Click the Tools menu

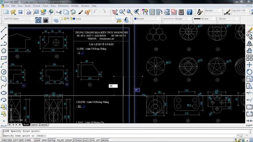(x=45, y=6)
